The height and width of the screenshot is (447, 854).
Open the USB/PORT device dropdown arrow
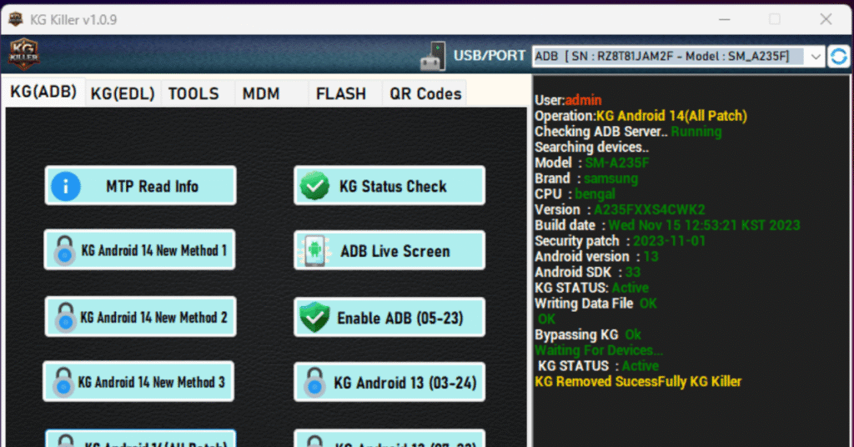(x=816, y=57)
